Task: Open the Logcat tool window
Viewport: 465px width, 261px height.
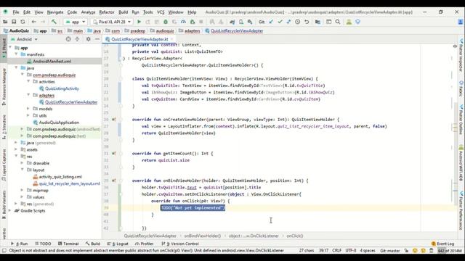Action: pos(118,244)
